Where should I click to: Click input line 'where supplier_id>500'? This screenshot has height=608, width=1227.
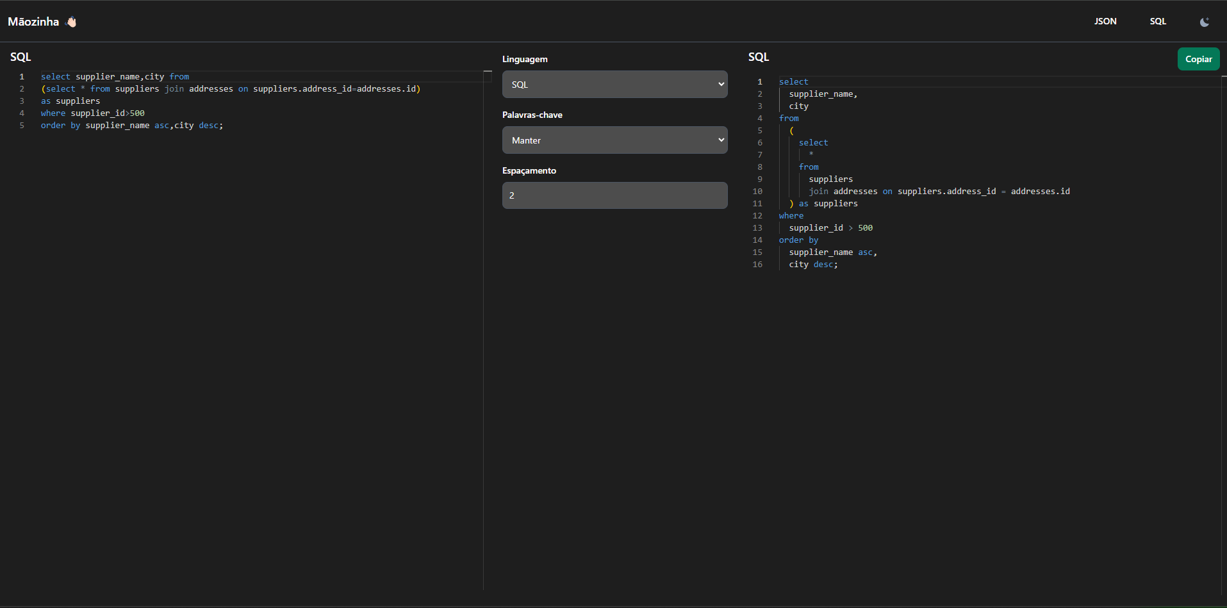[93, 113]
